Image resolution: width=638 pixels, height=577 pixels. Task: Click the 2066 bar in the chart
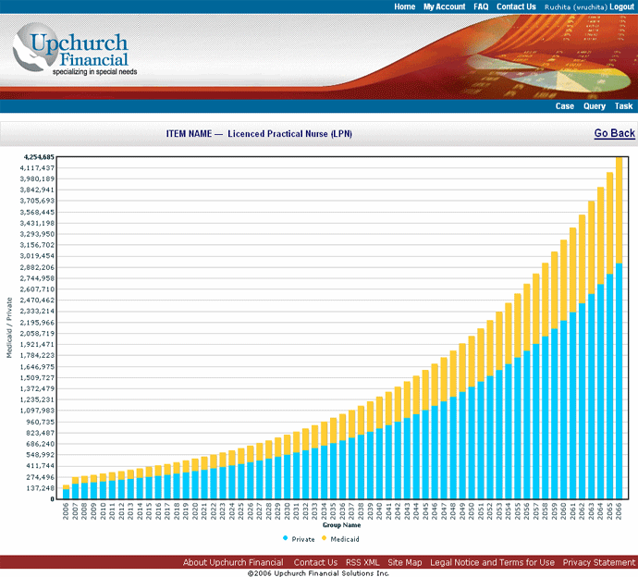(619, 328)
